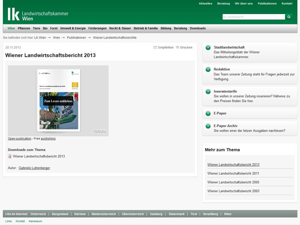
Task: Click the Empfehlen envelope icon
Action: pyautogui.click(x=155, y=48)
